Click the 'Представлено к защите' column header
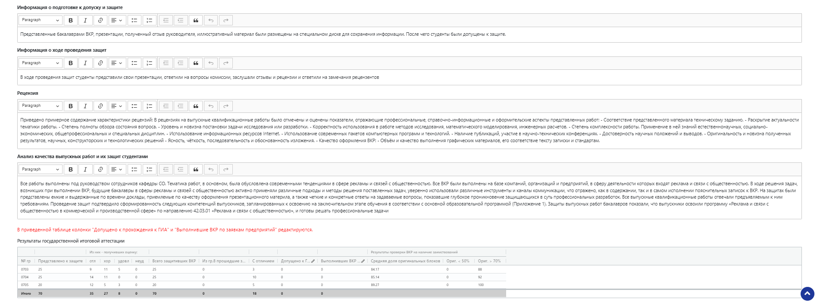The height and width of the screenshot is (305, 817). point(60,261)
